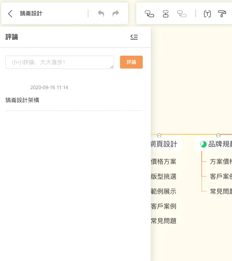The height and width of the screenshot is (261, 232).
Task: Select the 版型挑選 node
Action: (x=164, y=176)
